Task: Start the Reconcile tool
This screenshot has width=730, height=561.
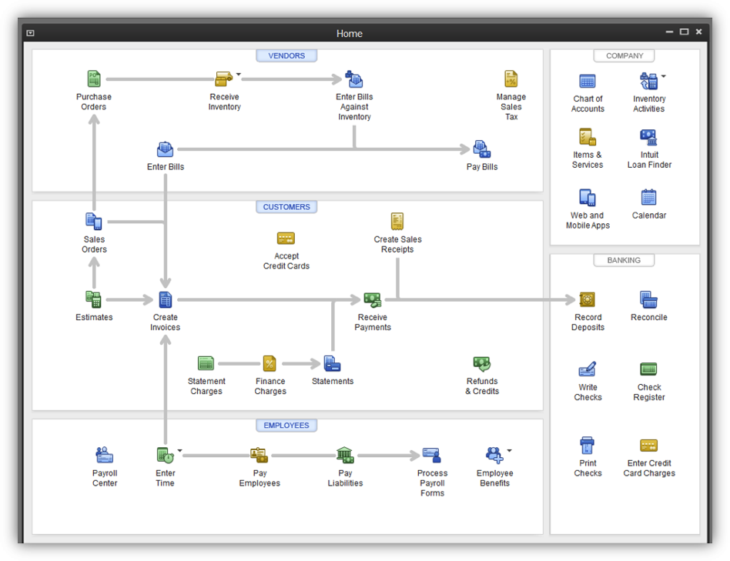Action: coord(648,299)
